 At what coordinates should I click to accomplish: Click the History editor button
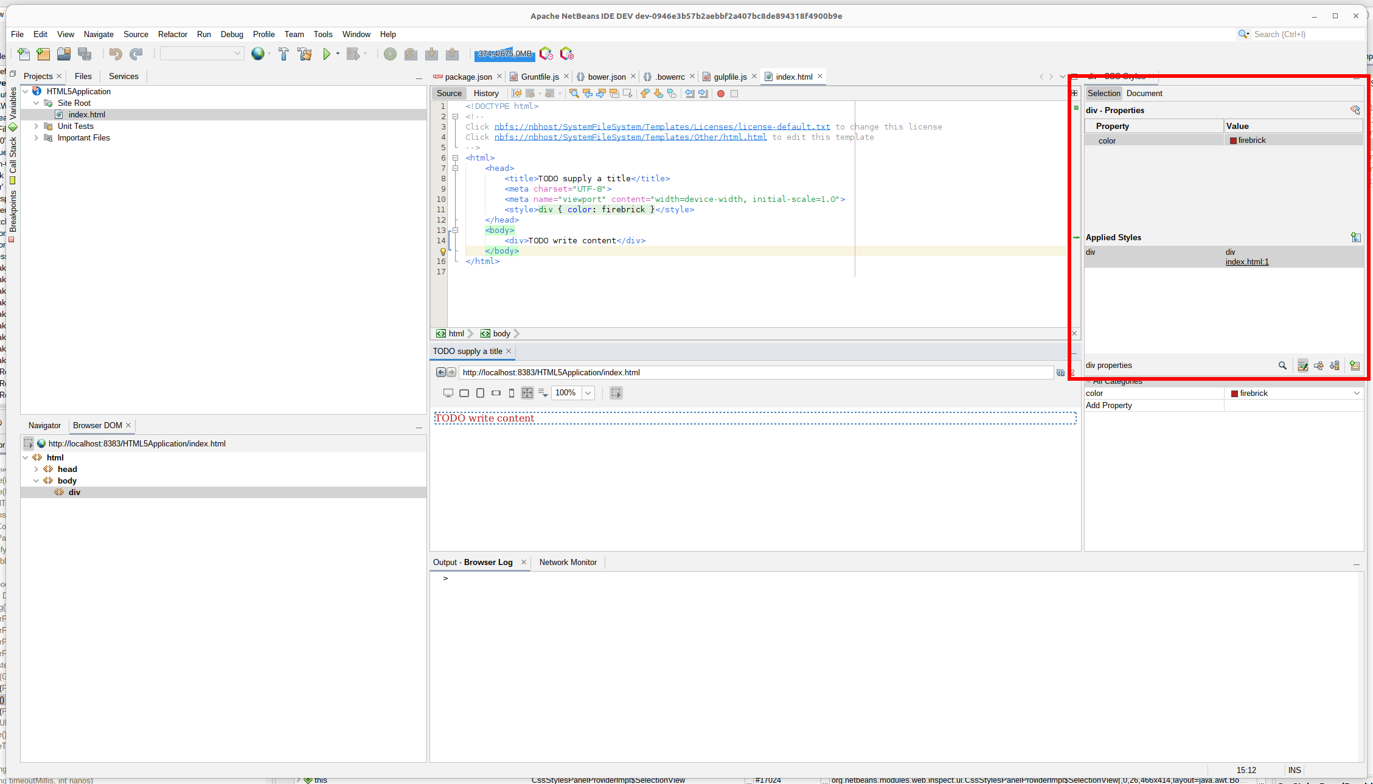(485, 94)
